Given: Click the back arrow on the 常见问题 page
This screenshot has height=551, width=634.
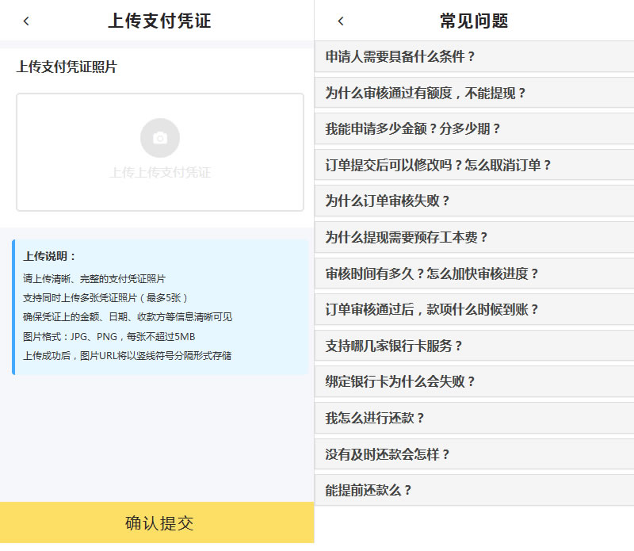Looking at the screenshot, I should 341,21.
